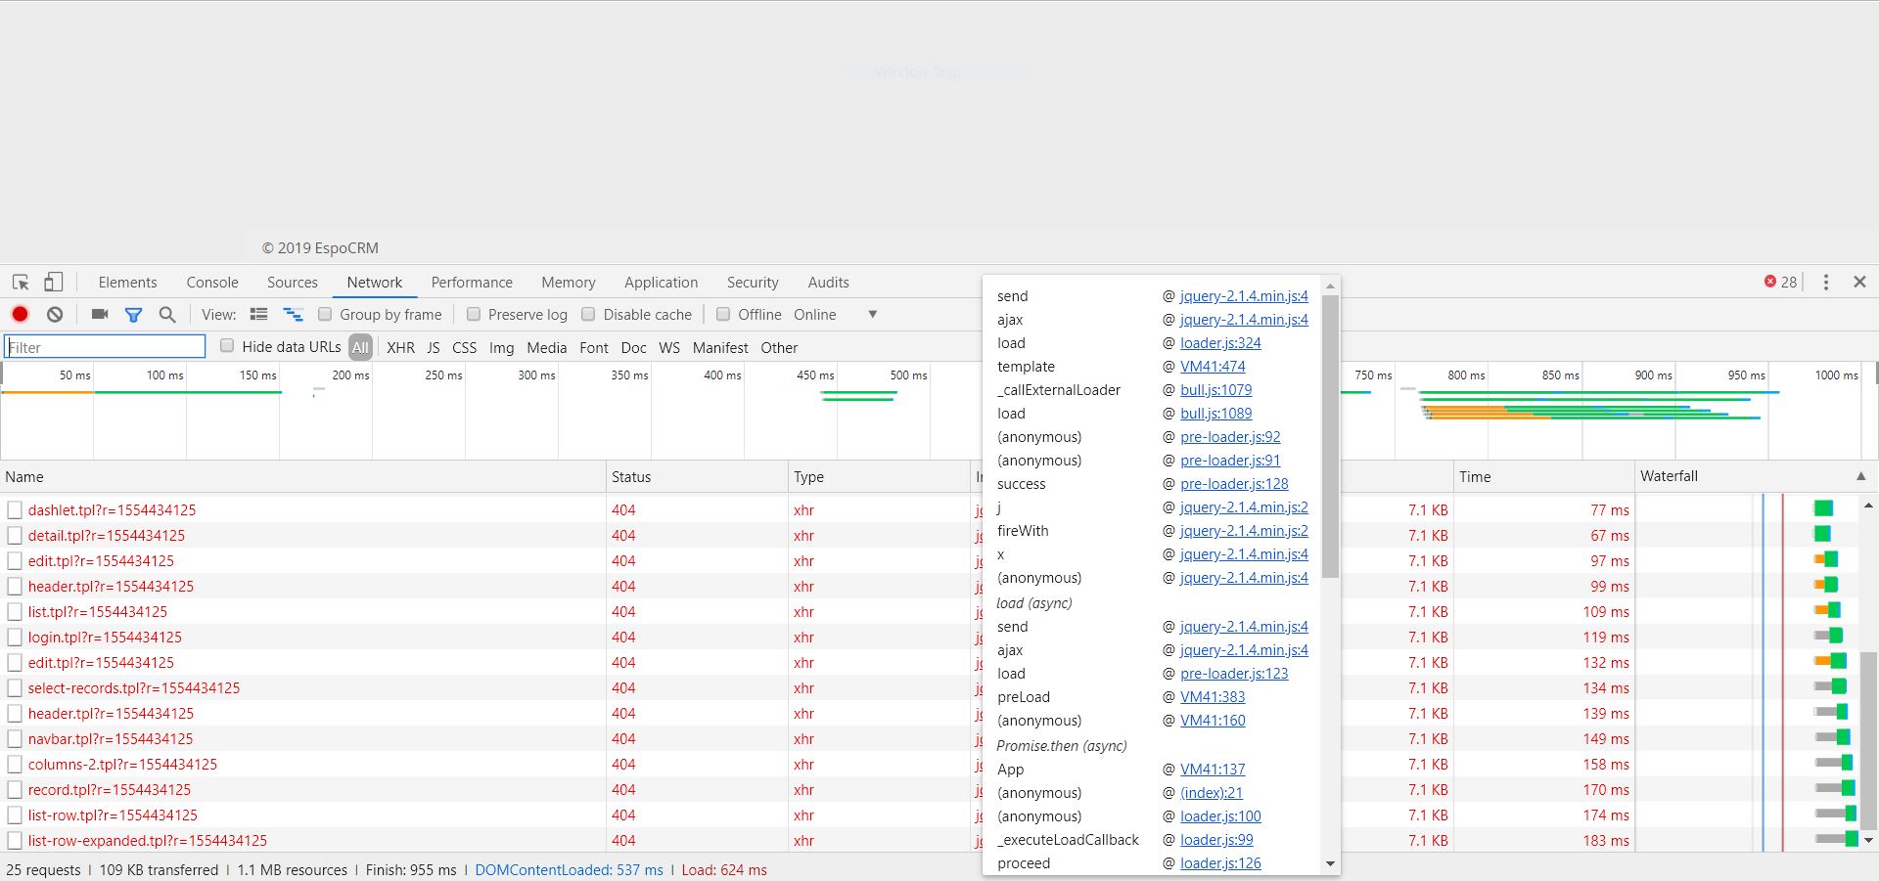Open network search with magnifier icon
Viewport: 1879px width, 881px height.
[x=167, y=315]
